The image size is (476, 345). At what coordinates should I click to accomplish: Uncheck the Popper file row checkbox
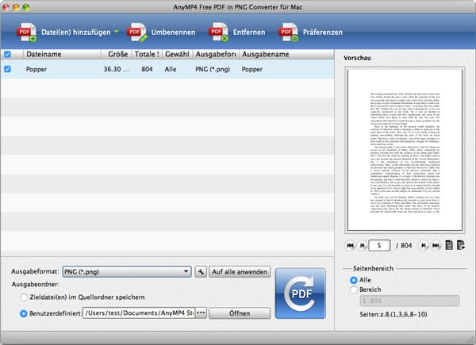7,69
